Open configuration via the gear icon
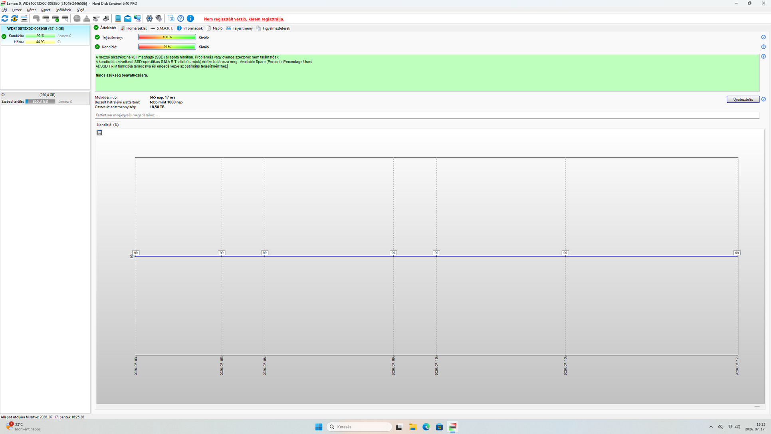The height and width of the screenshot is (434, 771). coord(149,18)
